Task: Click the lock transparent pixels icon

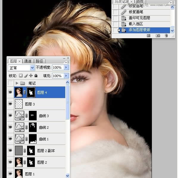Action: 21,76
